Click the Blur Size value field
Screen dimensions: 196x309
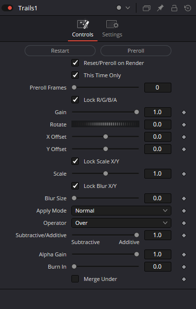(158, 198)
